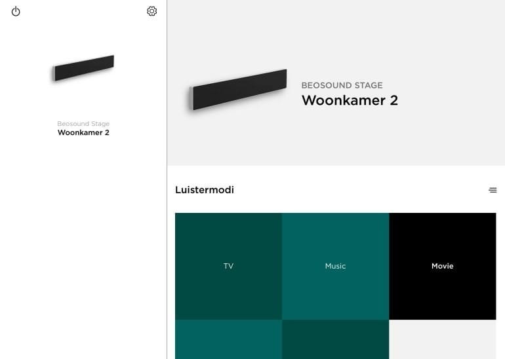This screenshot has height=359, width=505.
Task: Click the grey product header banner
Action: coord(336,83)
